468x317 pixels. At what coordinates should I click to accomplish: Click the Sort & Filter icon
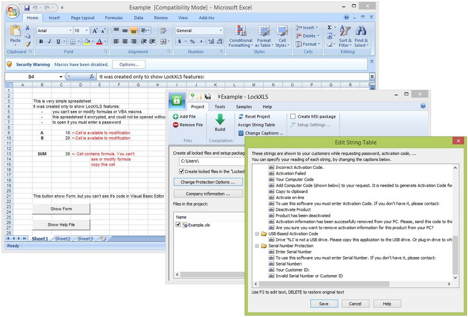point(346,35)
